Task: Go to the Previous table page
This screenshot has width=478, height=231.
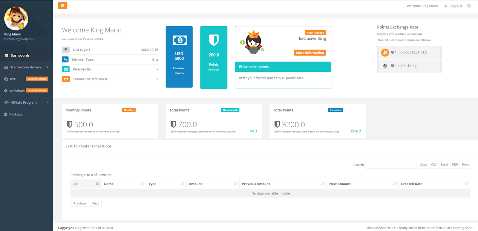Action: click(x=80, y=203)
